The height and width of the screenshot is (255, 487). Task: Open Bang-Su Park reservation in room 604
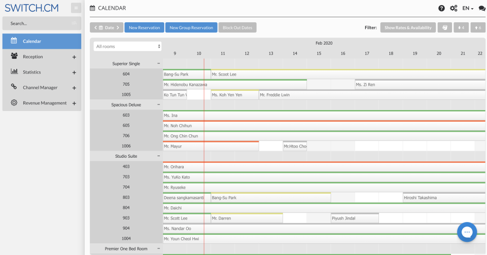(187, 74)
